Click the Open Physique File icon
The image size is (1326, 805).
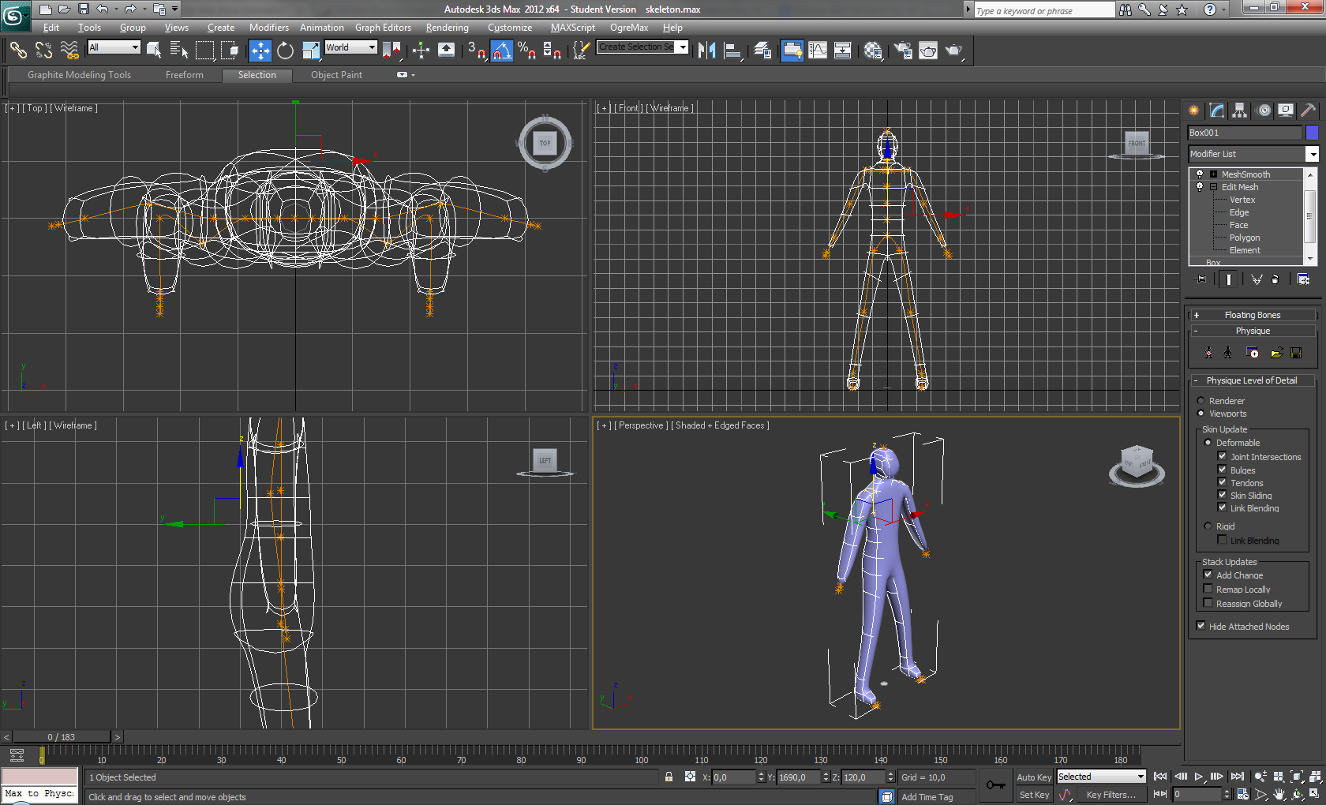pyautogui.click(x=1277, y=353)
